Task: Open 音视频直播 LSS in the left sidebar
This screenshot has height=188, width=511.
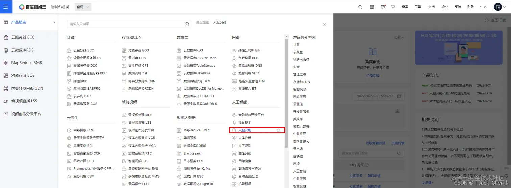Action: click(24, 101)
